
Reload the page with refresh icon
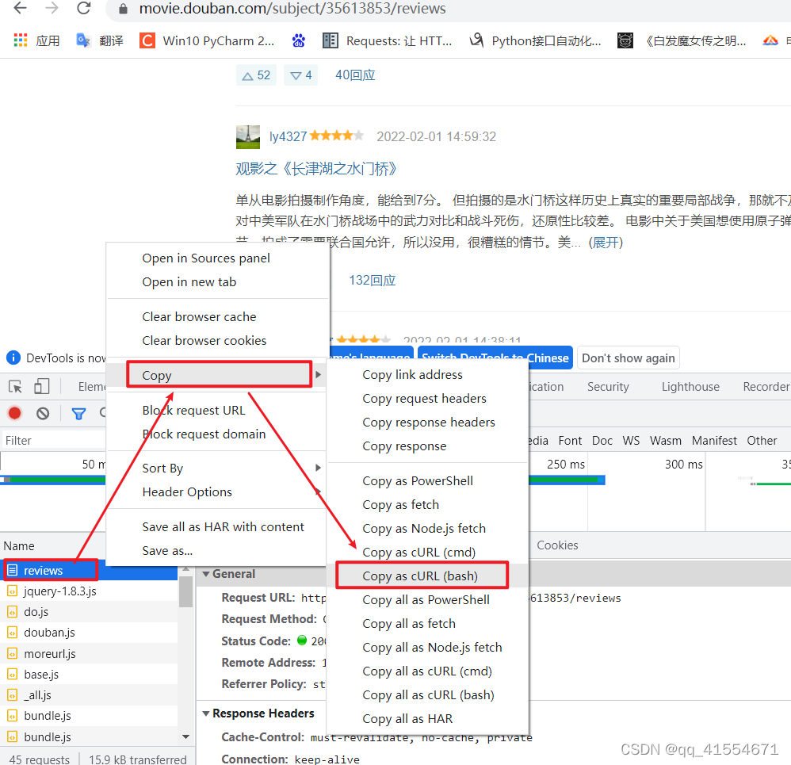tap(84, 8)
